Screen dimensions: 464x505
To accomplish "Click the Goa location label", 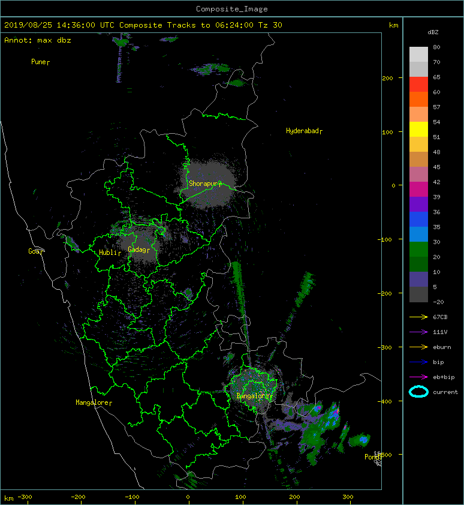I will coord(35,251).
